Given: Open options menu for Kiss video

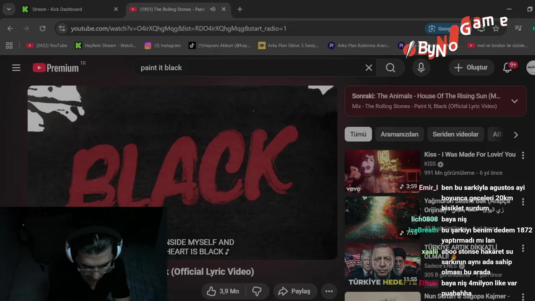Looking at the screenshot, I should 523,155.
